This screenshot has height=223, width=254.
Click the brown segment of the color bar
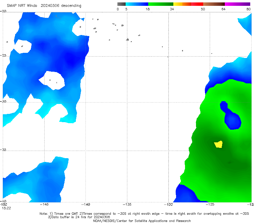pos(214,4)
